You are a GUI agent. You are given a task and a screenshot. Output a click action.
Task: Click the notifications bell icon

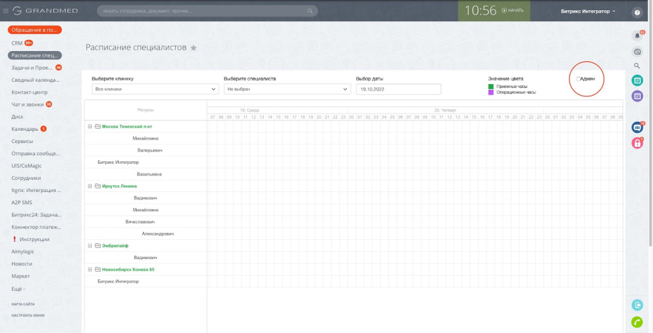pos(636,36)
